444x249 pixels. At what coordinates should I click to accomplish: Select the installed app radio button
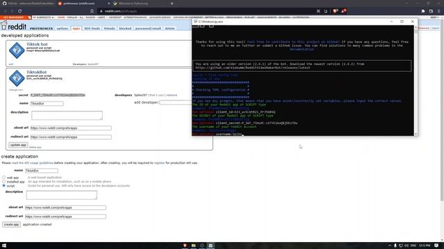coord(4,181)
